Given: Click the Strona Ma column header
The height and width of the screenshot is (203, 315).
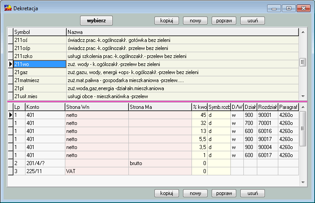Looking at the screenshot, I should tap(160, 107).
